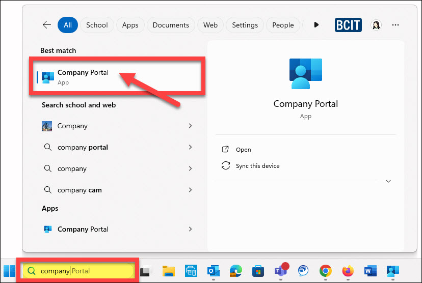Viewport: 422px width, 283px height.
Task: Open Microsoft Teams from the taskbar
Action: tap(281, 270)
